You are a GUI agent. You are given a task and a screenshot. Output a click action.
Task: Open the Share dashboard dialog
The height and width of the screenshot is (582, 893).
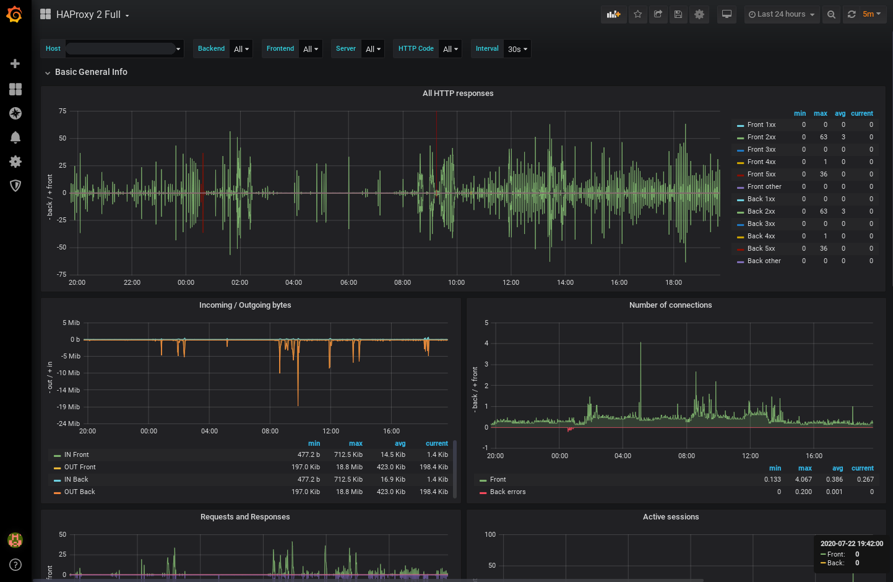(658, 14)
